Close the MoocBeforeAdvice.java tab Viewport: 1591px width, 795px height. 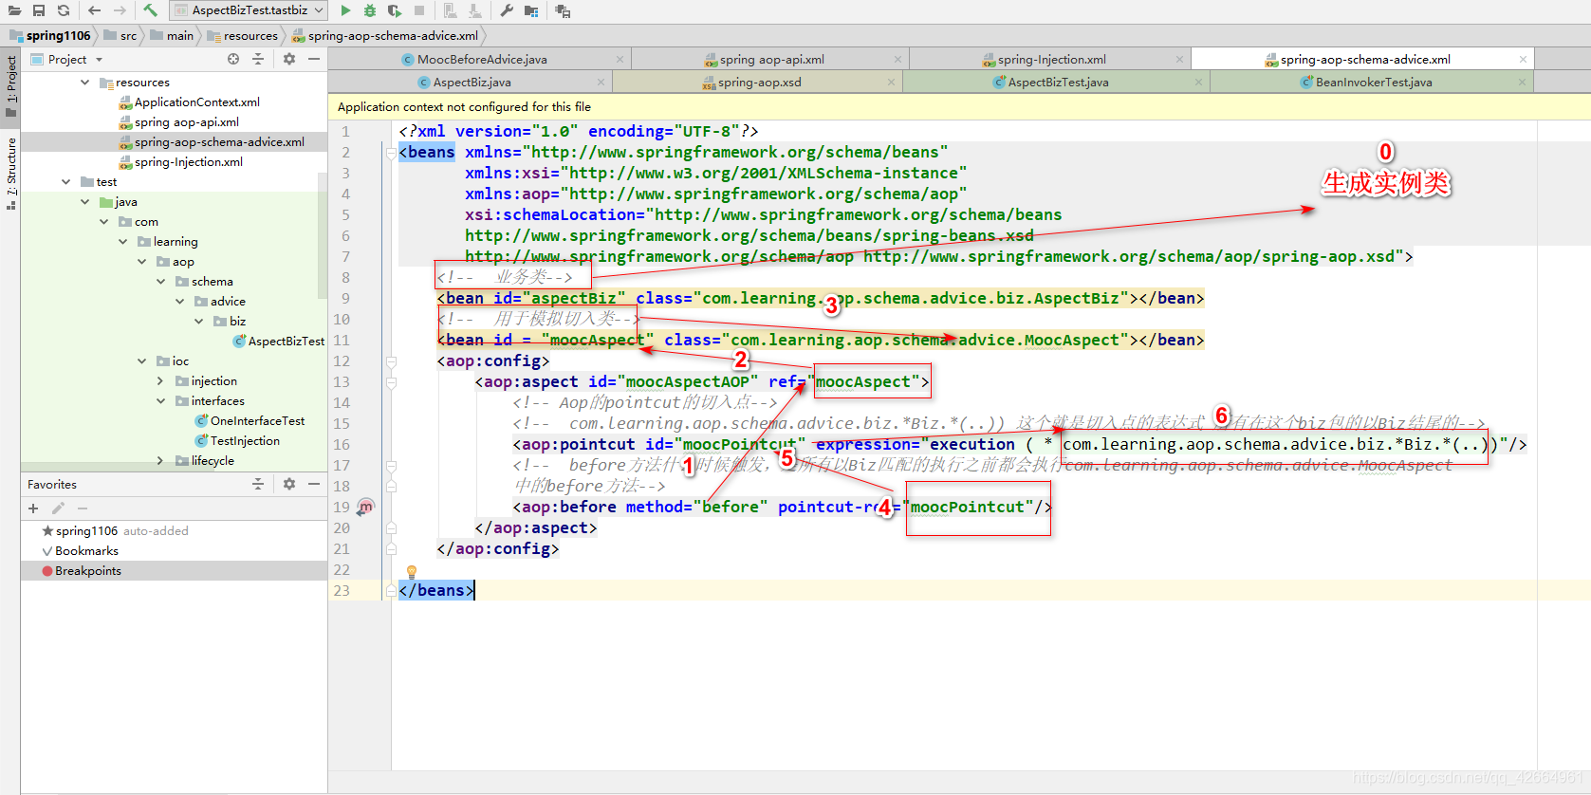click(620, 59)
